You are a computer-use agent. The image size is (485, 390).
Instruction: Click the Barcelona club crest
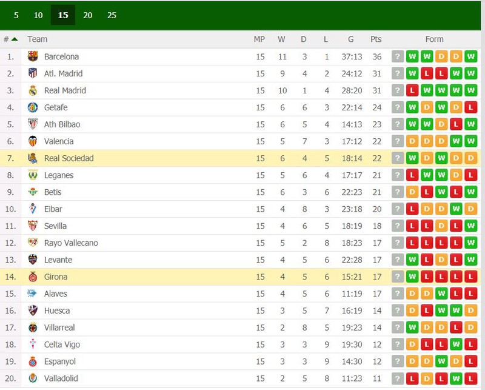[33, 56]
